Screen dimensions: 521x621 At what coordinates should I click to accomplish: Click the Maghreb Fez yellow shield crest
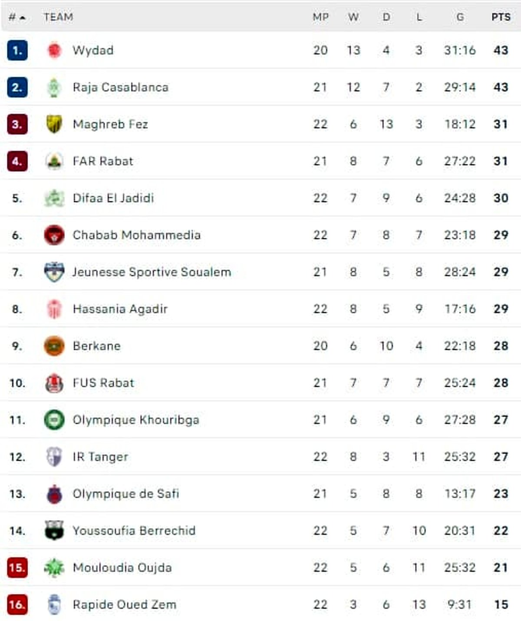pyautogui.click(x=54, y=124)
